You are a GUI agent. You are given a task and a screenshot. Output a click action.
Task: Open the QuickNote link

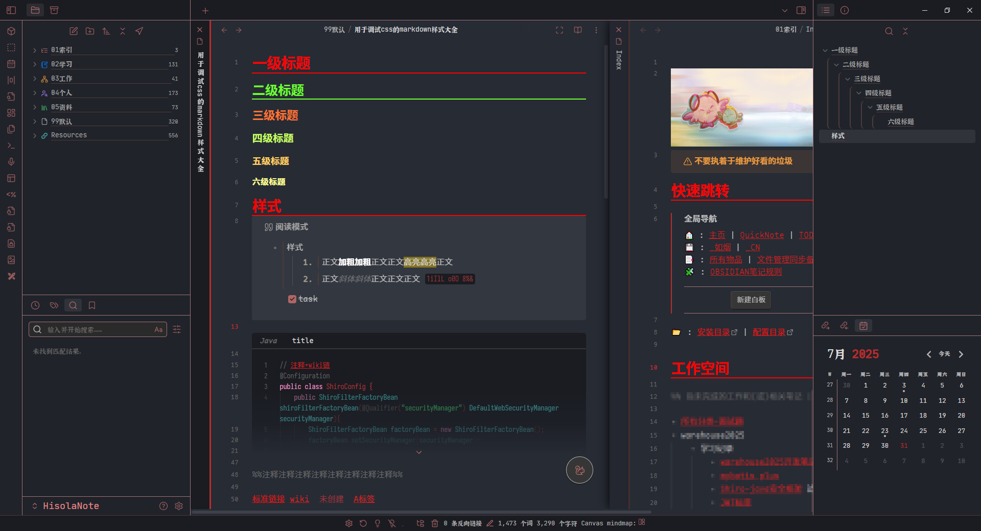coord(762,235)
